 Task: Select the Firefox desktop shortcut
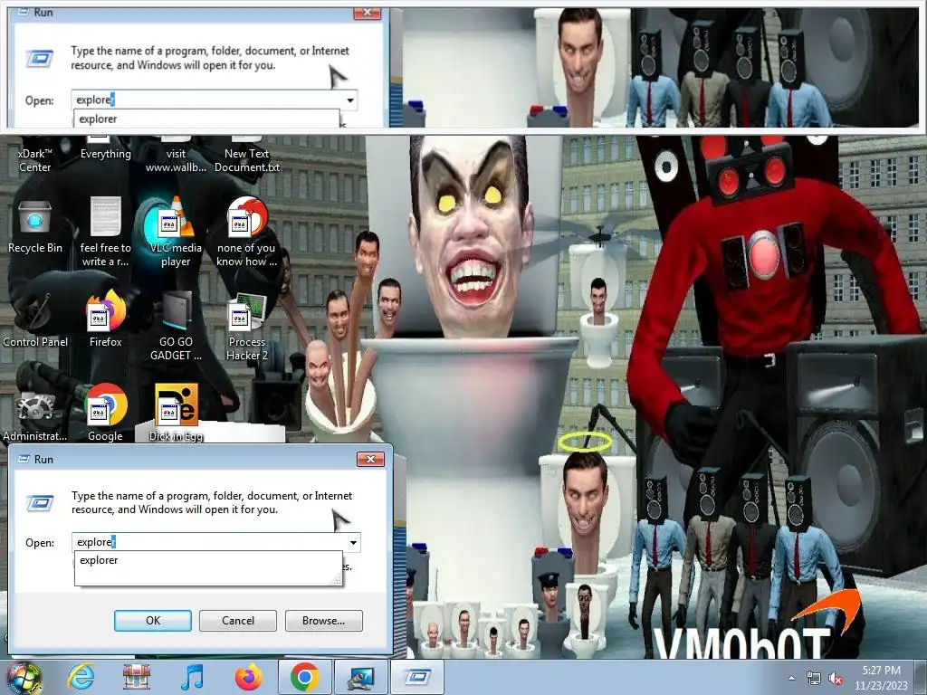pyautogui.click(x=105, y=319)
